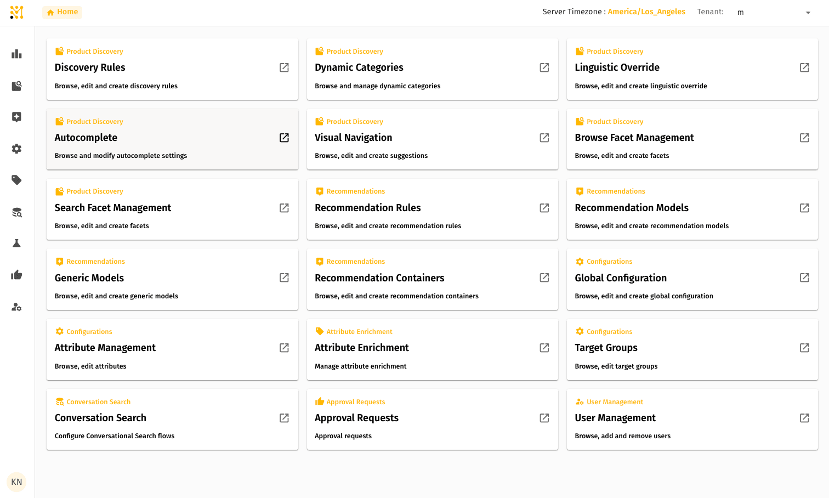The width and height of the screenshot is (829, 498).
Task: Click the Target Groups card title
Action: (606, 348)
